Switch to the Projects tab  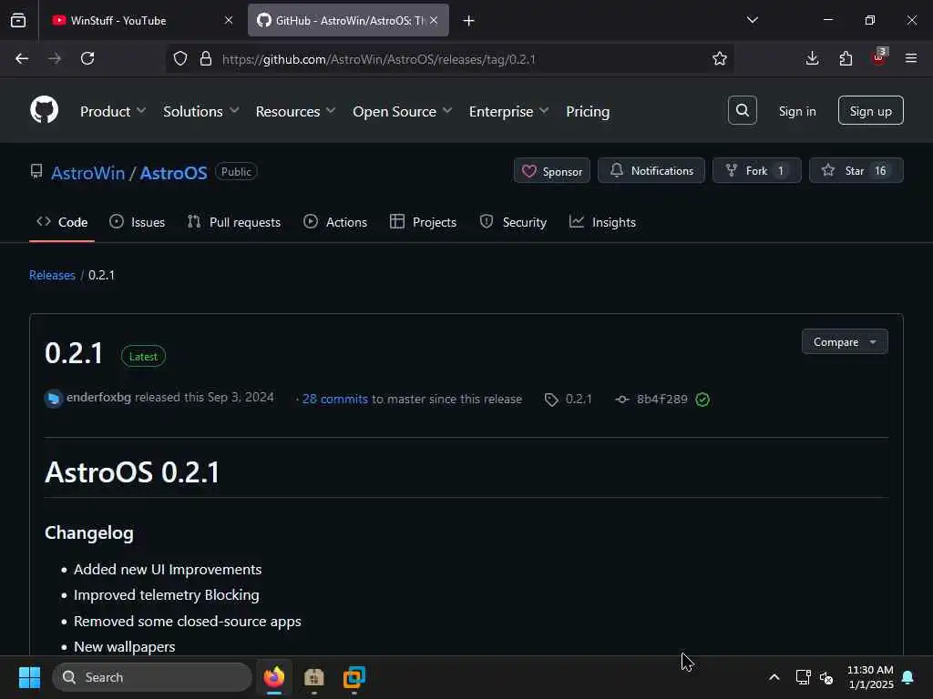423,222
